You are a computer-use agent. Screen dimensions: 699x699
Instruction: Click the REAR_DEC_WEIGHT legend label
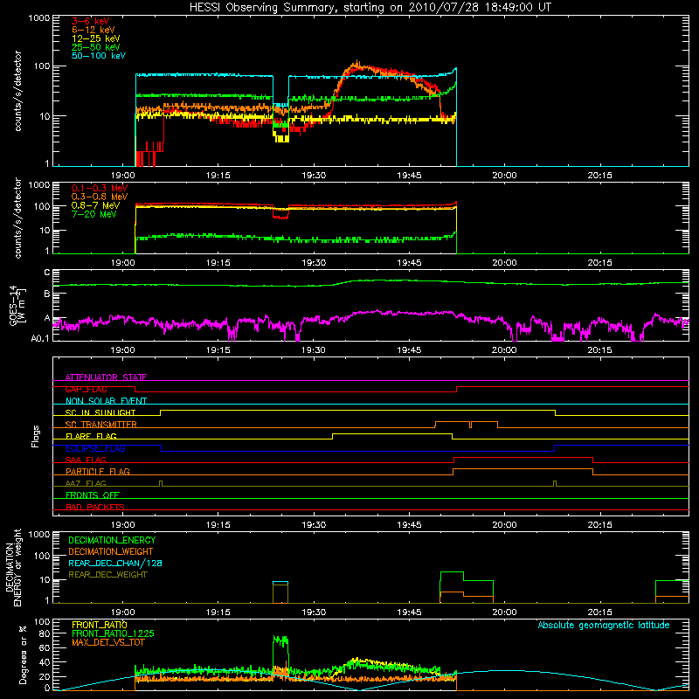coord(107,575)
